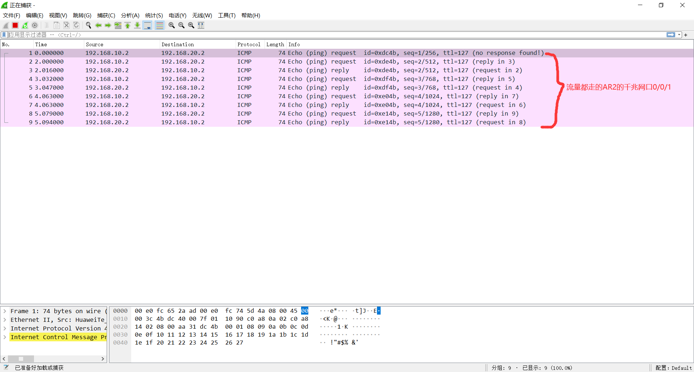Sort by the Destination column header
The height and width of the screenshot is (372, 694).
click(198, 44)
